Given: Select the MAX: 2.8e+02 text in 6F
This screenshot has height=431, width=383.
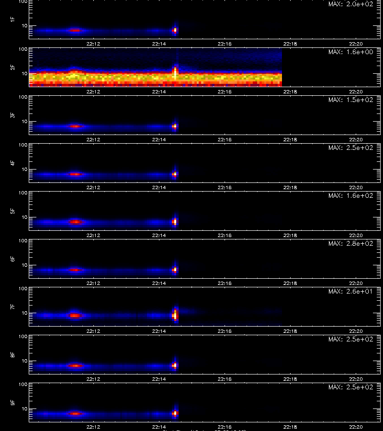Looking at the screenshot, I should point(350,243).
